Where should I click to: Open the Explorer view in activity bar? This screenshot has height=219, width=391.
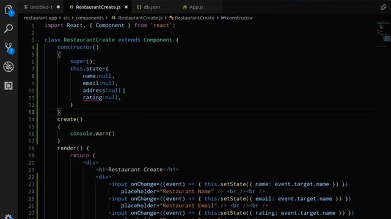(x=9, y=10)
